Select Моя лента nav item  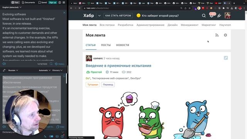click(90, 25)
